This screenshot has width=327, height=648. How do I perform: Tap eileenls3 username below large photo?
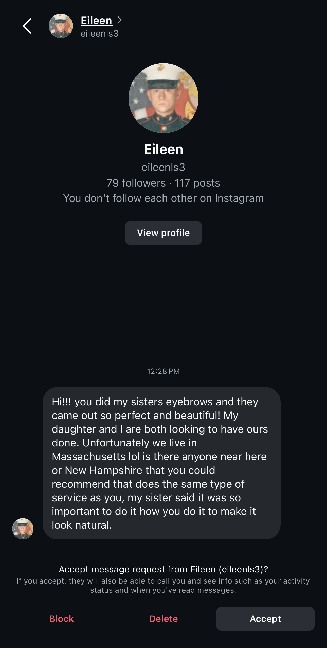coord(163,167)
